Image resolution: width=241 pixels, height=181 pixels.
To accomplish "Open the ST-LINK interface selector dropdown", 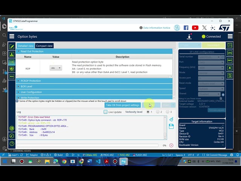I will tap(190, 45).
